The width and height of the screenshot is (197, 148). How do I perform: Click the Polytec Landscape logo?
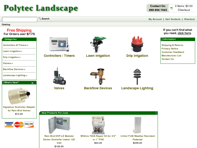(x=41, y=8)
